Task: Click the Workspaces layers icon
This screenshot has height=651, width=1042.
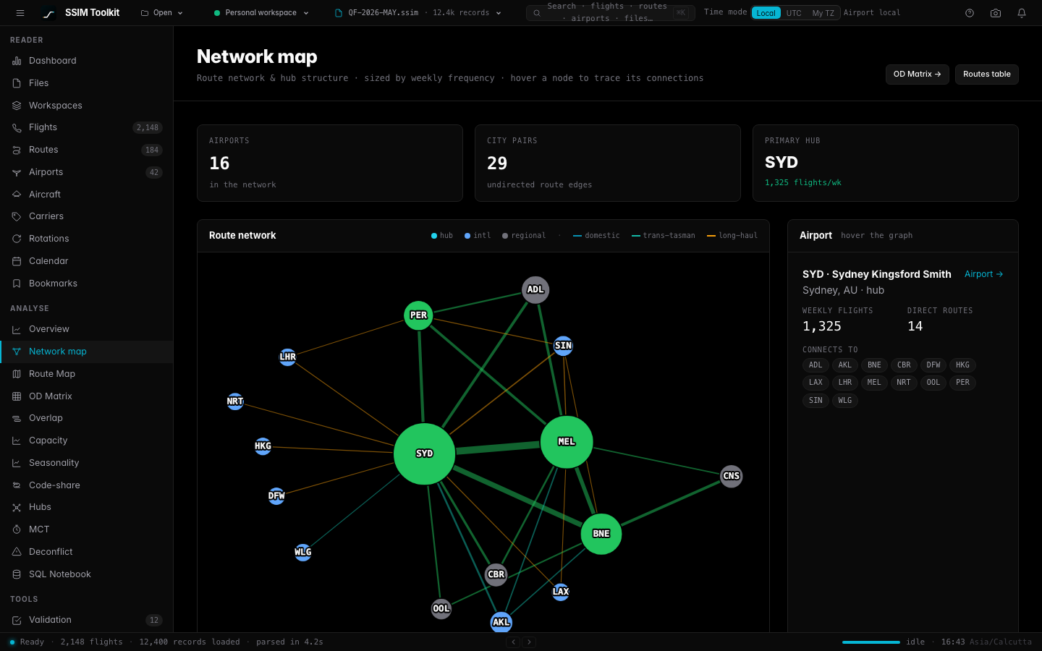Action: click(17, 106)
